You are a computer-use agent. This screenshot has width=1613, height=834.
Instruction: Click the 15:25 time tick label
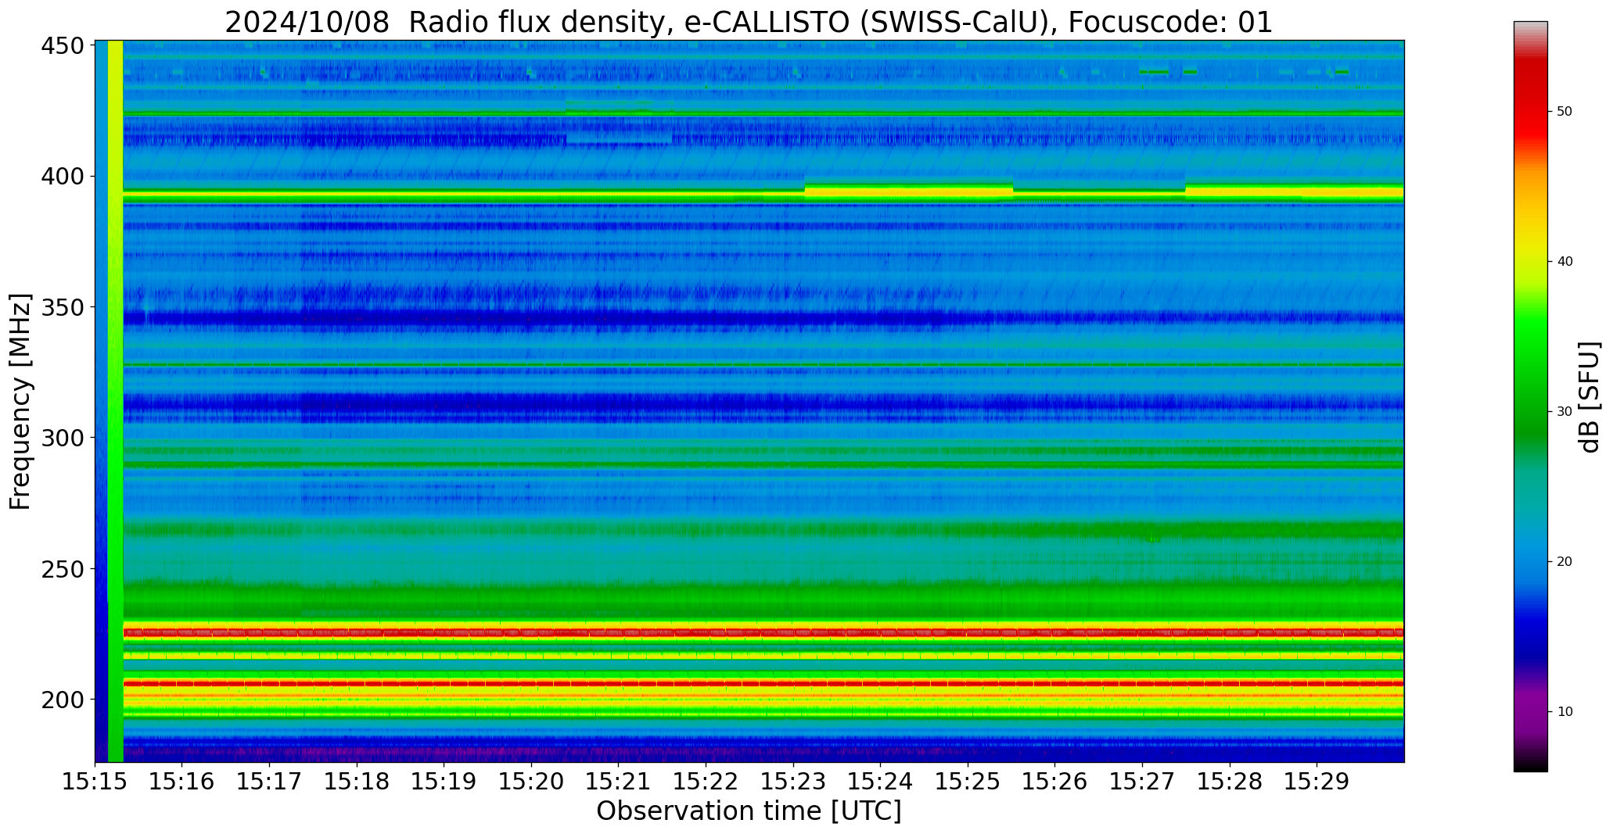[x=968, y=782]
